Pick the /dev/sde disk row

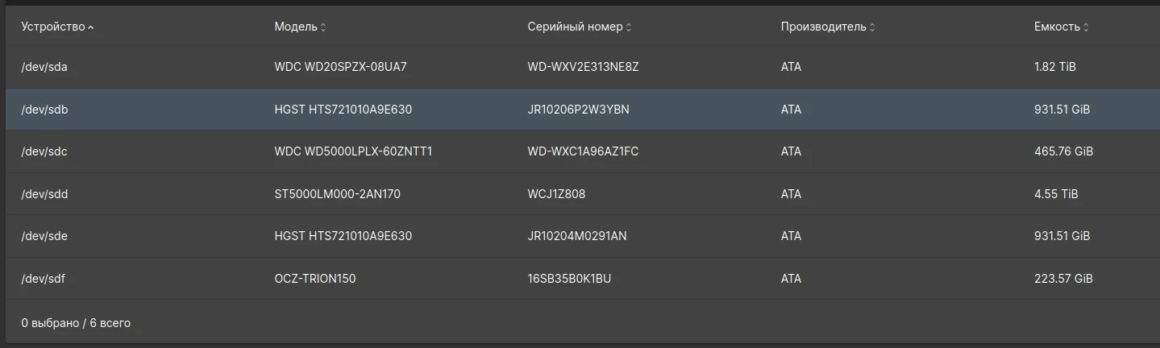click(x=583, y=236)
